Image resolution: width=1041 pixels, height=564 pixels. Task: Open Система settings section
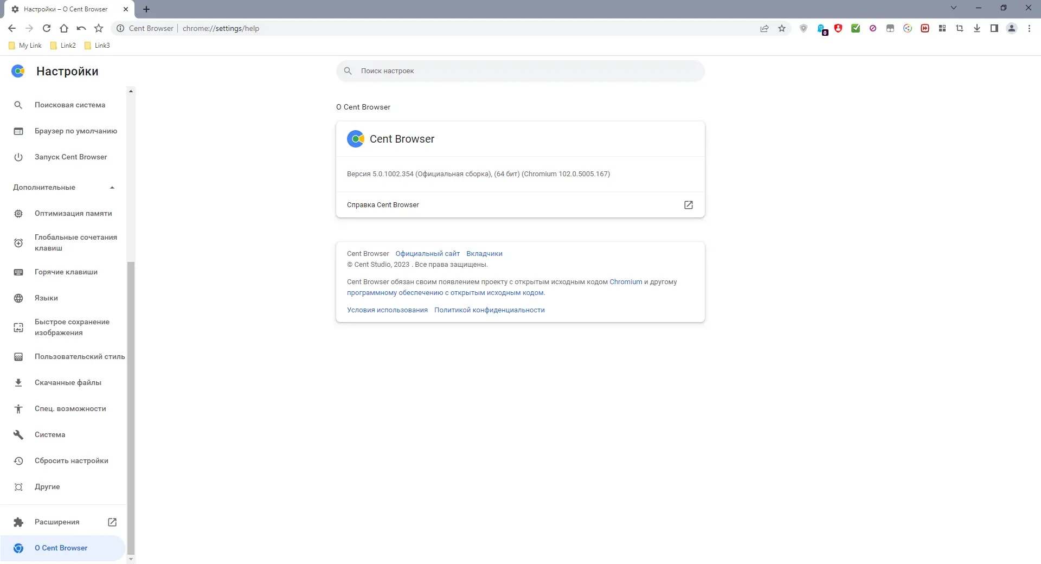63,435
